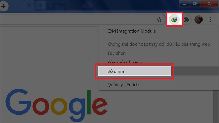Close the faded background tab
Screen dimensions: 219x123
[x=29, y=5]
